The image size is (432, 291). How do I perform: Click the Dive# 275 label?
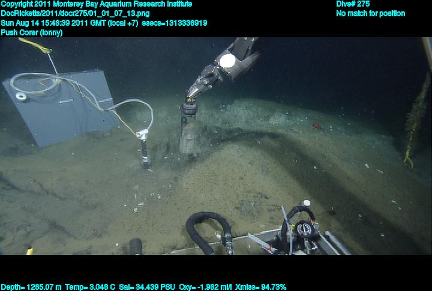(353, 4)
